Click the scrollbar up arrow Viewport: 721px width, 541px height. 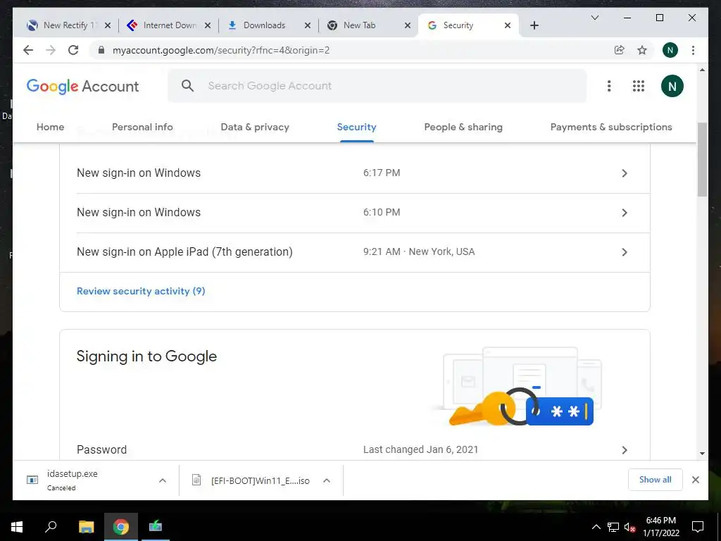702,70
